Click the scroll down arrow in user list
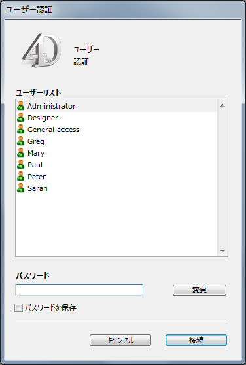 click(222, 251)
